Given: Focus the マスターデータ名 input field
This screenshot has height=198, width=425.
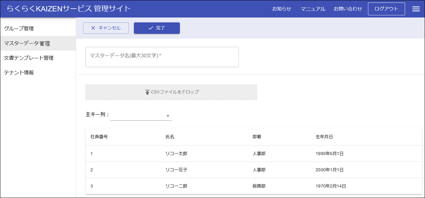Looking at the screenshot, I should pyautogui.click(x=162, y=57).
